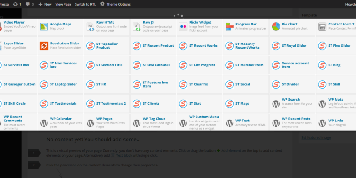Viewport: 356px width, 178px height.
Task: Click ST Top Seller Product icon
Action: point(90,45)
